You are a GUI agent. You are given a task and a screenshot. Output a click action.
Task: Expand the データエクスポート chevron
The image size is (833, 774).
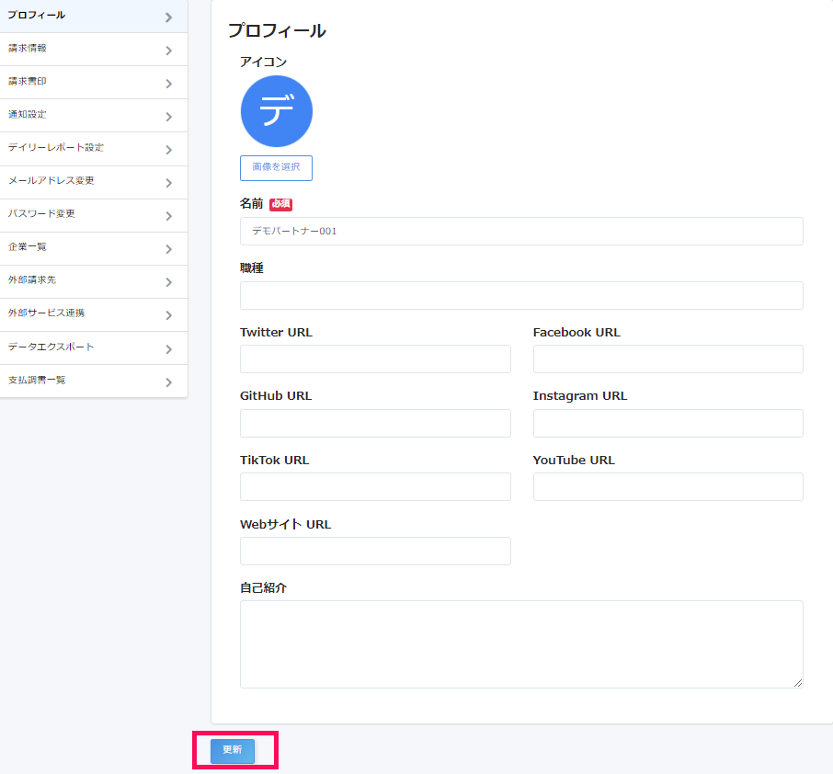[168, 349]
